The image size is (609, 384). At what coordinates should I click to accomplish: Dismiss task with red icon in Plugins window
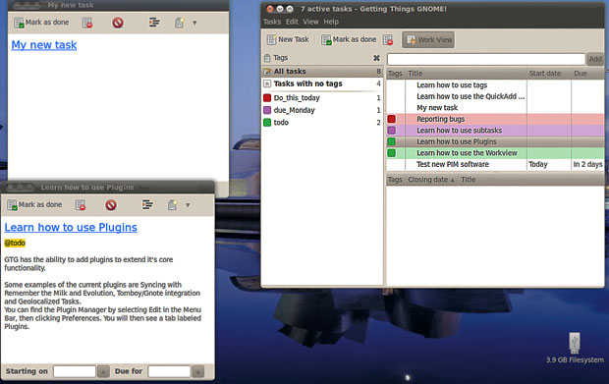[111, 204]
